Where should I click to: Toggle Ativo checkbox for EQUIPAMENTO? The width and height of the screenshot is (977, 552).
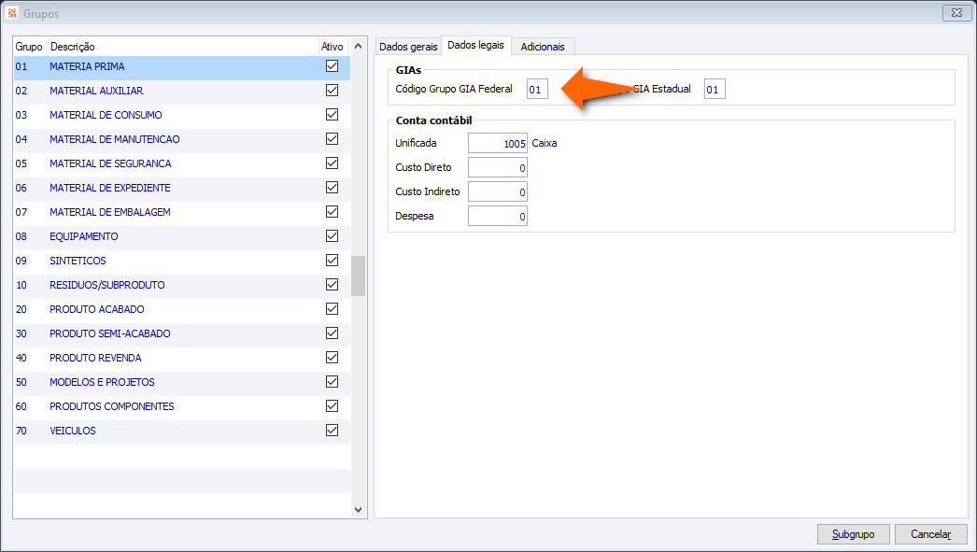333,236
